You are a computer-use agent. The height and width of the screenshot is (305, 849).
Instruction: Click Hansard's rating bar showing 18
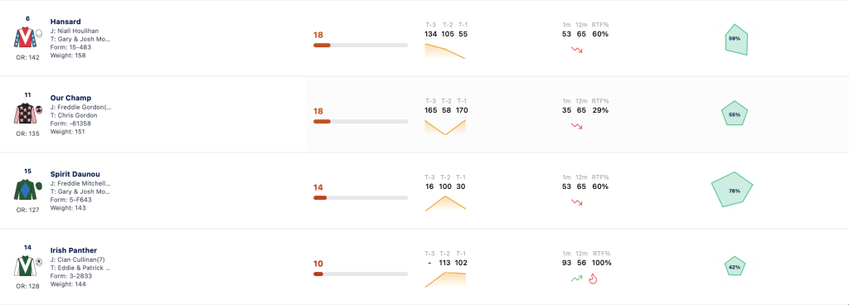pyautogui.click(x=361, y=46)
